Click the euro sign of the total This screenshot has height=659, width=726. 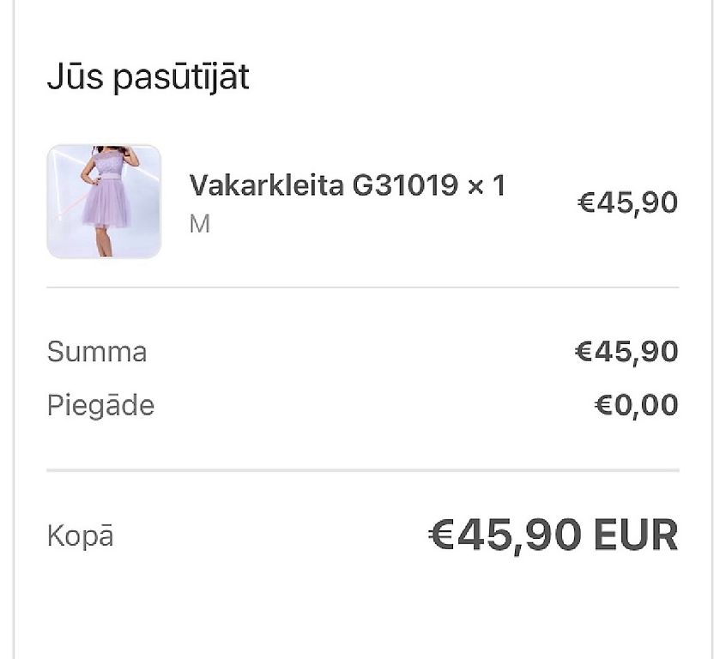click(x=441, y=535)
